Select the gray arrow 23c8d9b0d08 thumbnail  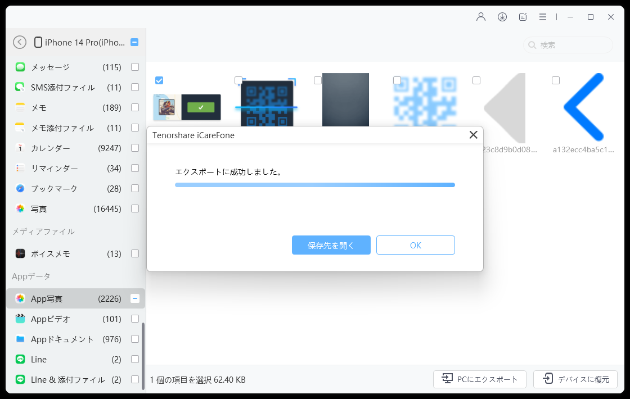click(505, 107)
